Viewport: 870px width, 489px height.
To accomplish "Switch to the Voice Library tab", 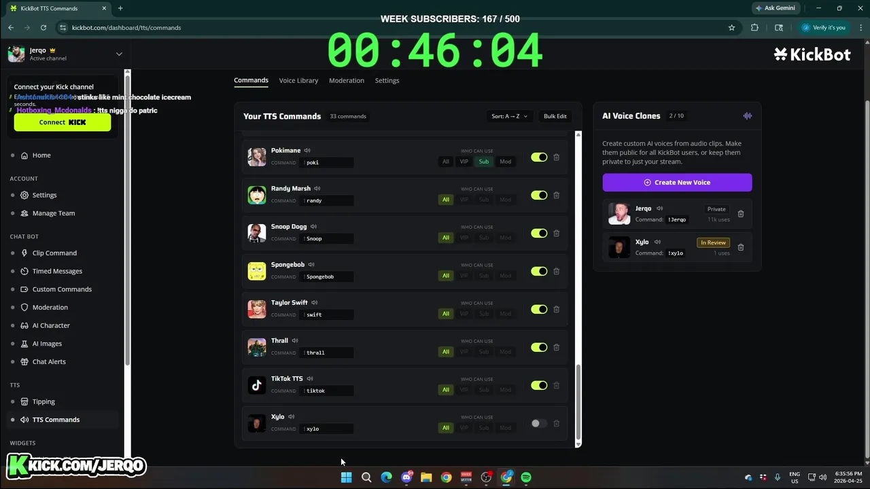I will [x=298, y=81].
